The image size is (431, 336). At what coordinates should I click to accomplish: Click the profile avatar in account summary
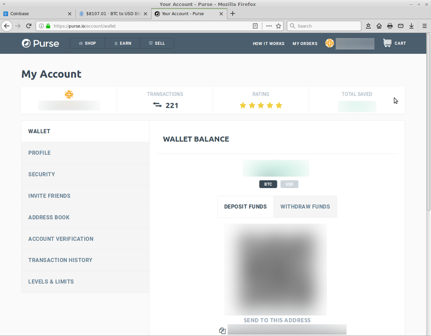[69, 95]
